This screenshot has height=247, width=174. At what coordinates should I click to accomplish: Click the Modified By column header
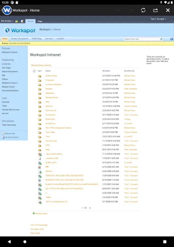(x=129, y=71)
